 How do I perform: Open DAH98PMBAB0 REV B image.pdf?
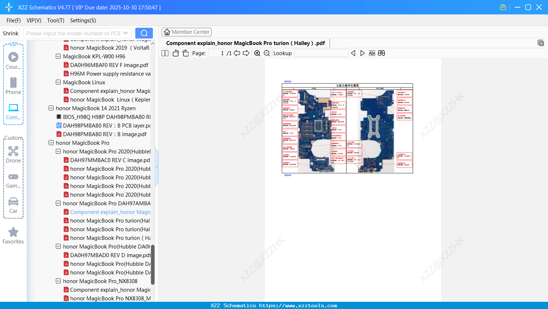click(x=101, y=134)
